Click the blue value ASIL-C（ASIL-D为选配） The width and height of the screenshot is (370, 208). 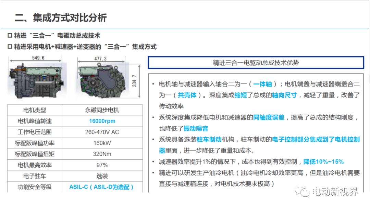tap(102, 187)
